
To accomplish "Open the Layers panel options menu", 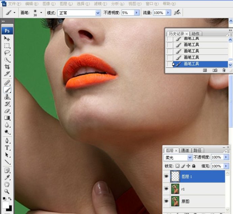I will [x=227, y=152].
